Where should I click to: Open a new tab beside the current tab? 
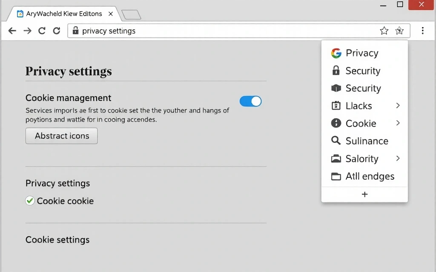(x=131, y=15)
